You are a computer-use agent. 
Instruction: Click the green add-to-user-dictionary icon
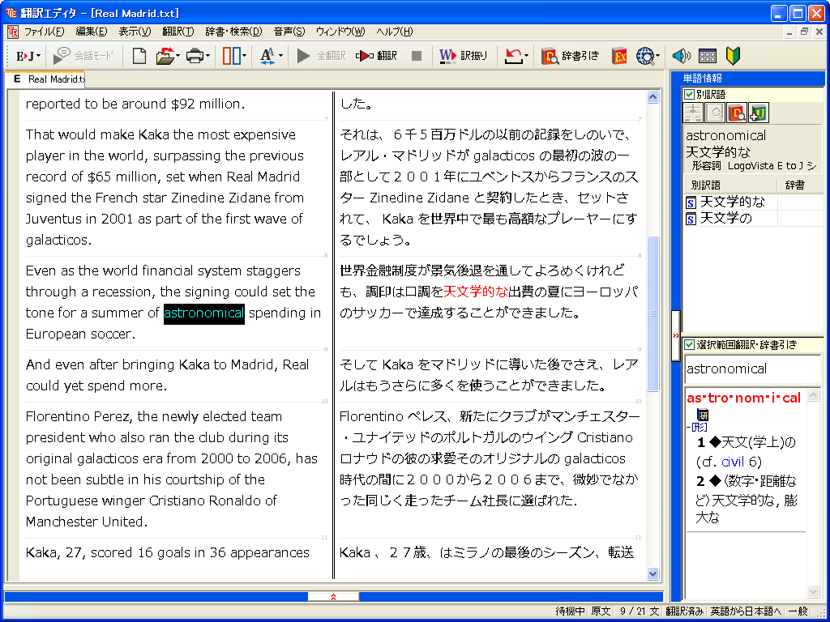(759, 113)
